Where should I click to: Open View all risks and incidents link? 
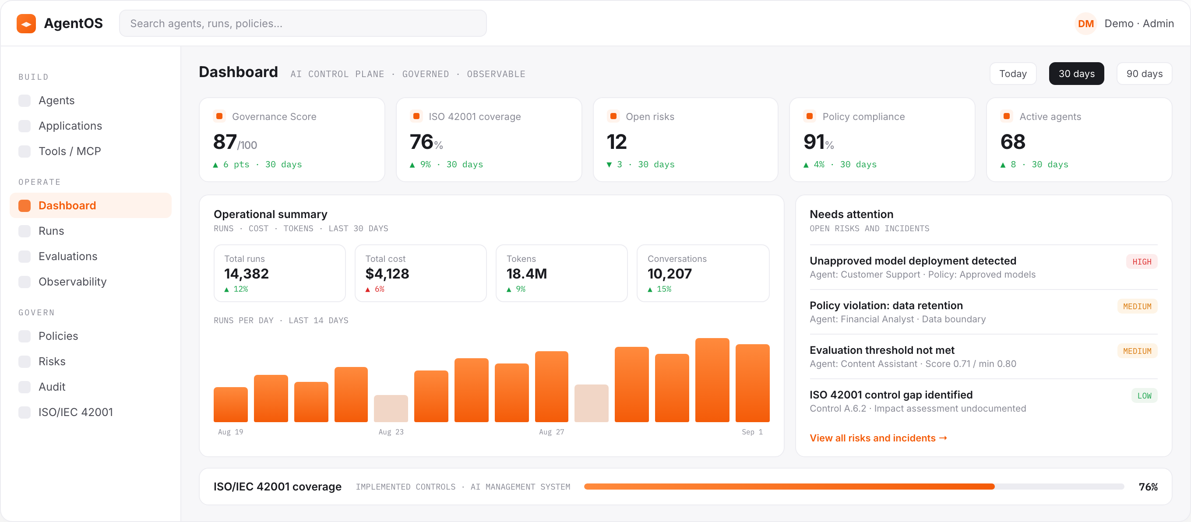point(878,438)
